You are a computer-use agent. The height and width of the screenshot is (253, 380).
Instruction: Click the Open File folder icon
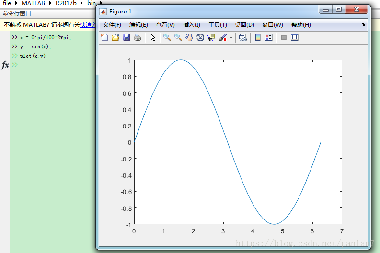pyautogui.click(x=115, y=37)
